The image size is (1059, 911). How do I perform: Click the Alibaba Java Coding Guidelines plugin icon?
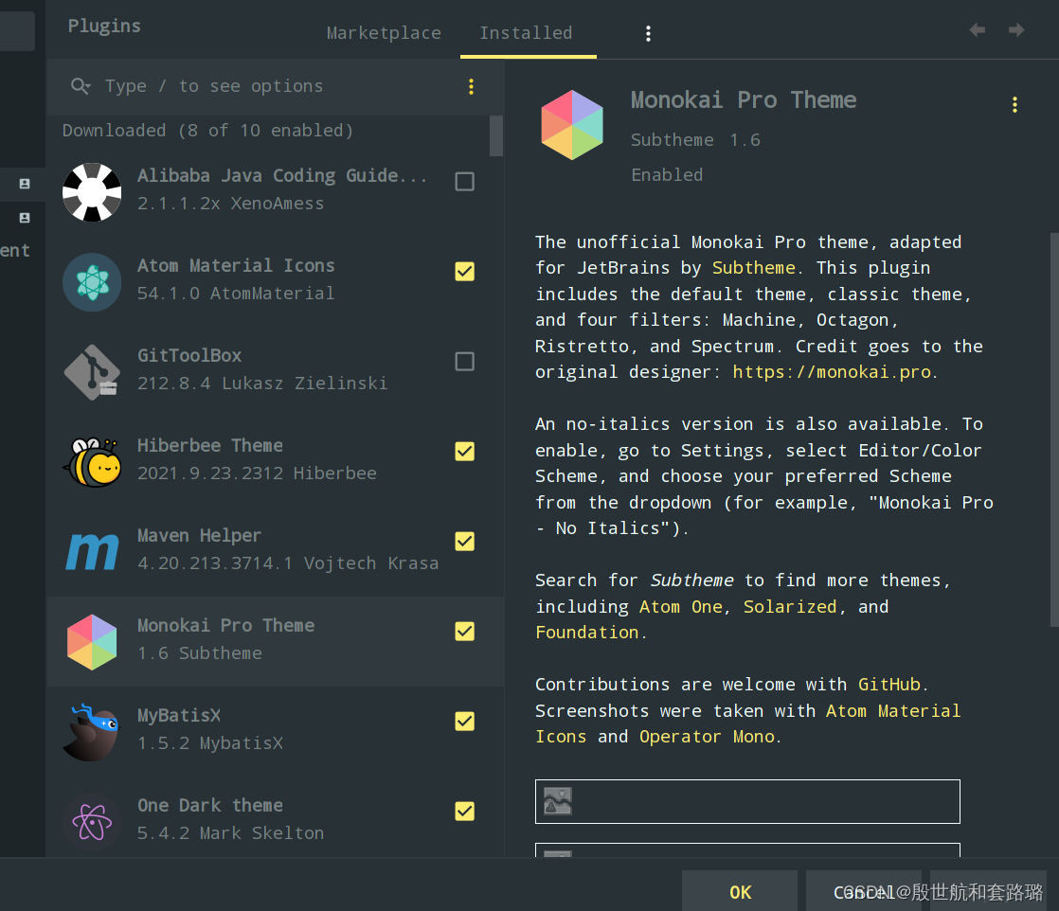[92, 192]
